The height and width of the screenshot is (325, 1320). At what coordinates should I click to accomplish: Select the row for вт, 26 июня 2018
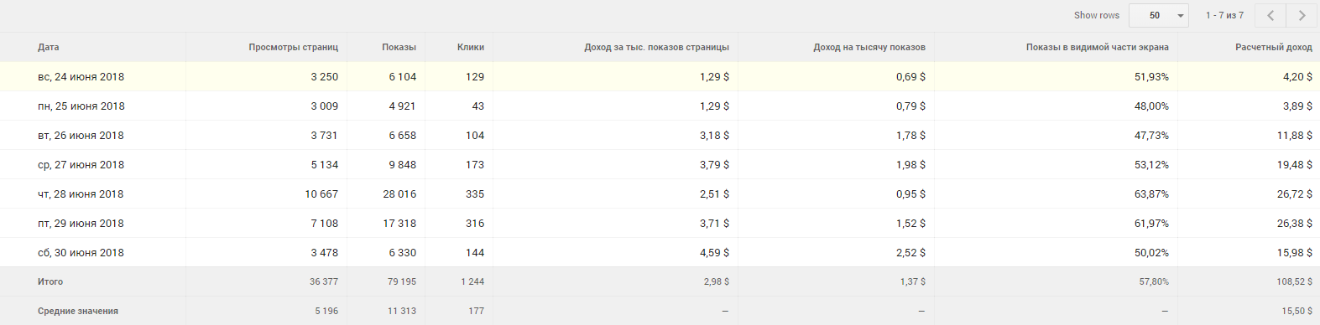(x=660, y=135)
